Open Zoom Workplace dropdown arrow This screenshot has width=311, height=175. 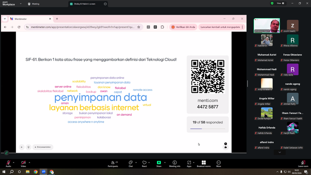(x=20, y=4)
